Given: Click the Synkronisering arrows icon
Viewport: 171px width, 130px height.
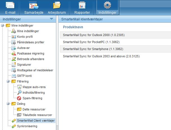Looking at the screenshot, I should pos(14,126).
